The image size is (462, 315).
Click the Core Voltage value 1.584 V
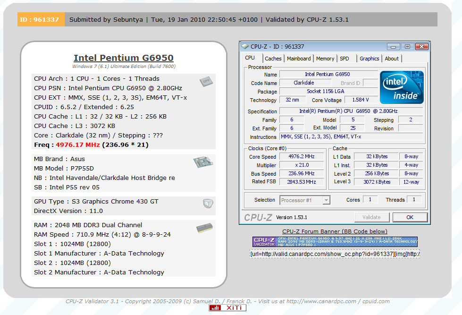[361, 100]
